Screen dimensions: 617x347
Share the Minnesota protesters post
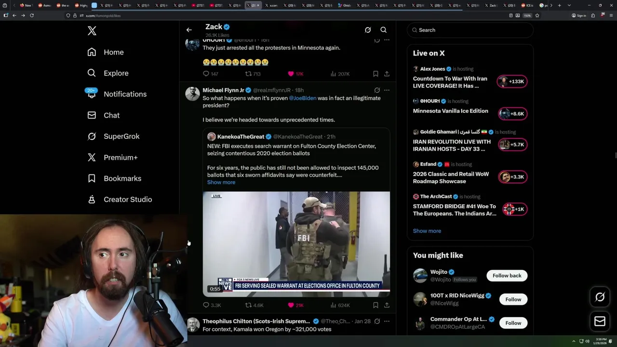point(387,74)
